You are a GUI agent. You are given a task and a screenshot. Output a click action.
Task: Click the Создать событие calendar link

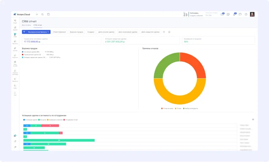(196, 15)
